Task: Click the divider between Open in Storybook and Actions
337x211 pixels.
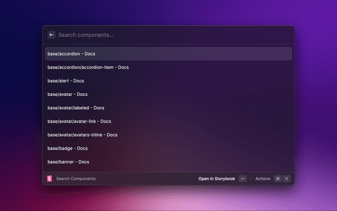Action: click(251, 179)
